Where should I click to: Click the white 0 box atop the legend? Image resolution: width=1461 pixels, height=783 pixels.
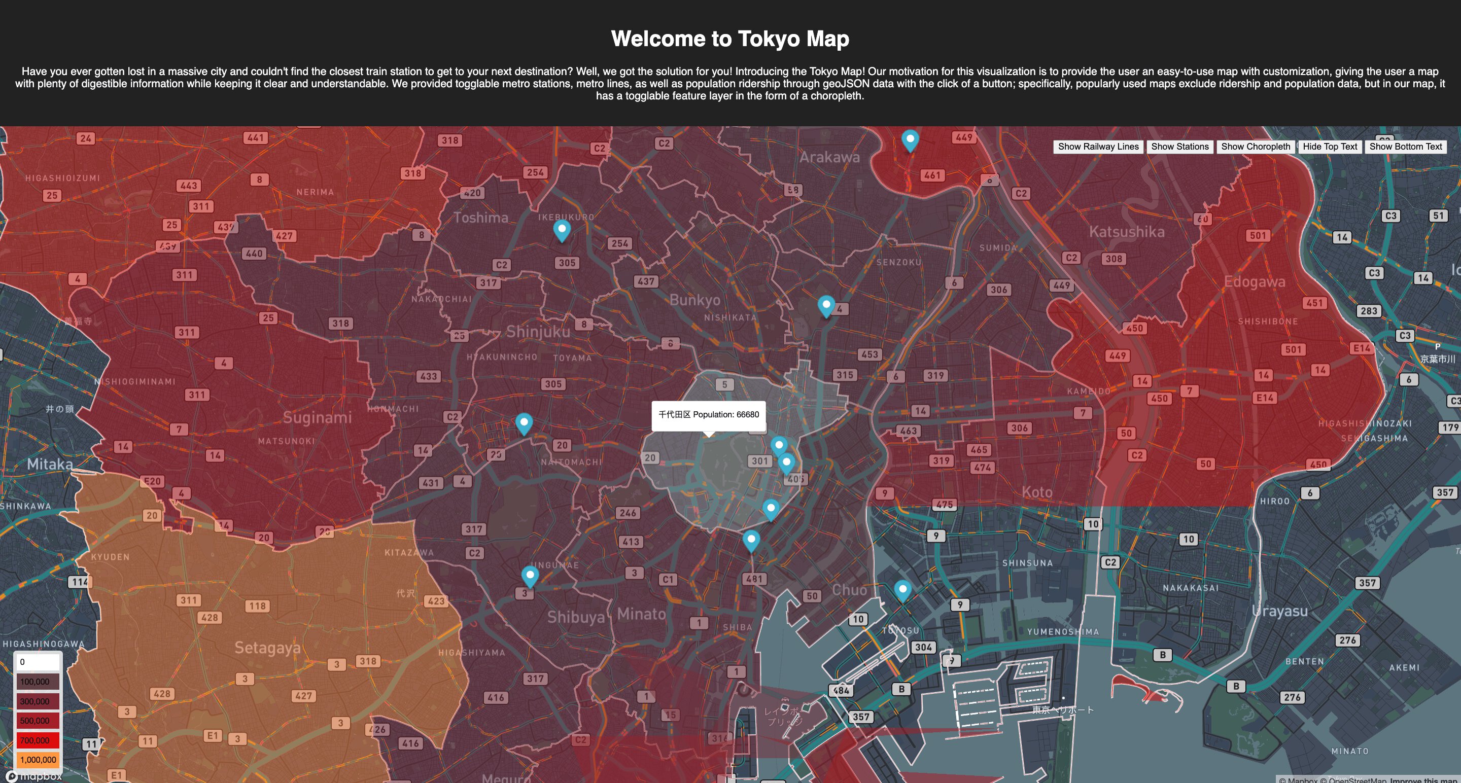[38, 661]
